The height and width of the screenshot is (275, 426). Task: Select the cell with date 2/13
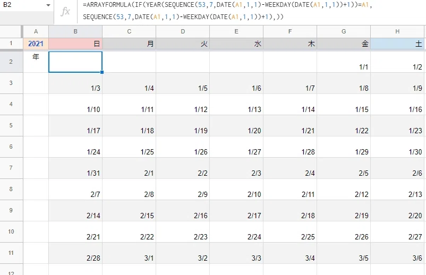pos(397,189)
